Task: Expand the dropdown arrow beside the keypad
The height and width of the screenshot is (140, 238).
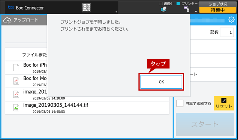Action: (x=116, y=12)
